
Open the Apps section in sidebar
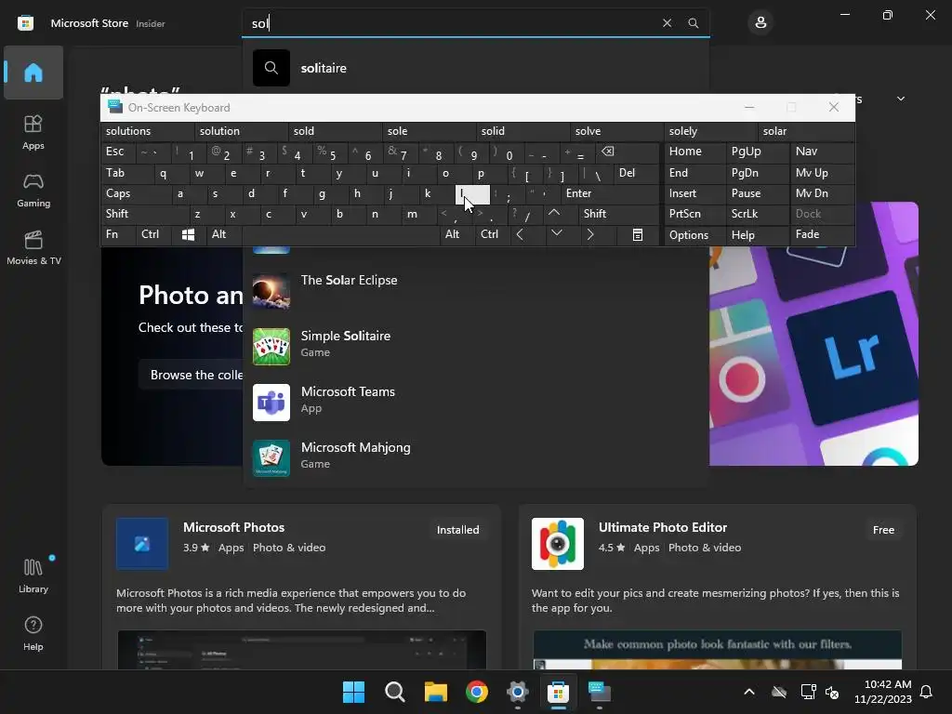tap(33, 132)
